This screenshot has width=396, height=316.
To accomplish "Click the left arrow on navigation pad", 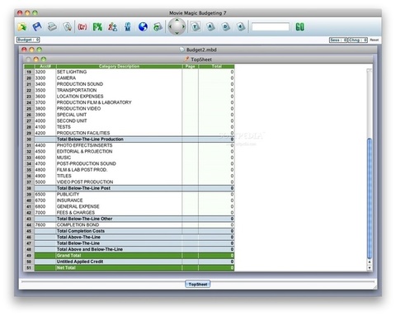I will (171, 26).
